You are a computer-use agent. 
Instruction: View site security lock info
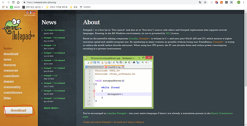tap(24, 2)
